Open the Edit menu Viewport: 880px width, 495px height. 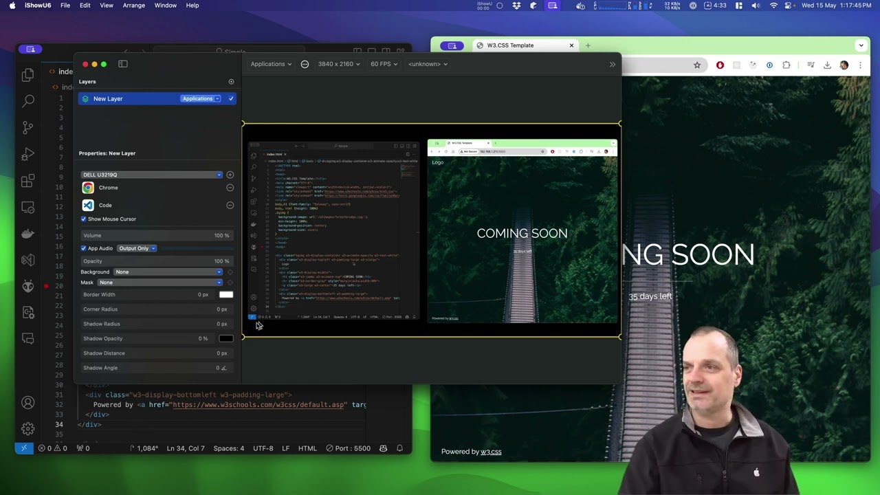point(85,5)
